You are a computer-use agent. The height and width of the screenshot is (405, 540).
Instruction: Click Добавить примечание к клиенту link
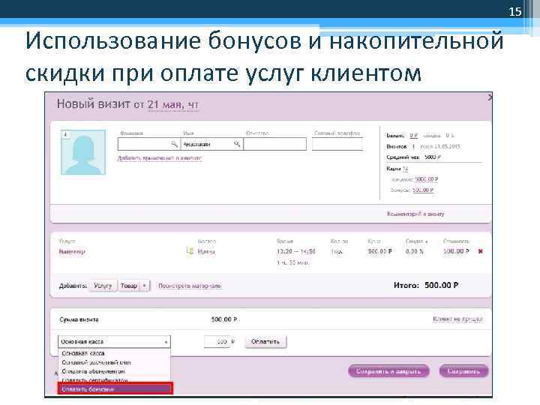[x=160, y=158]
